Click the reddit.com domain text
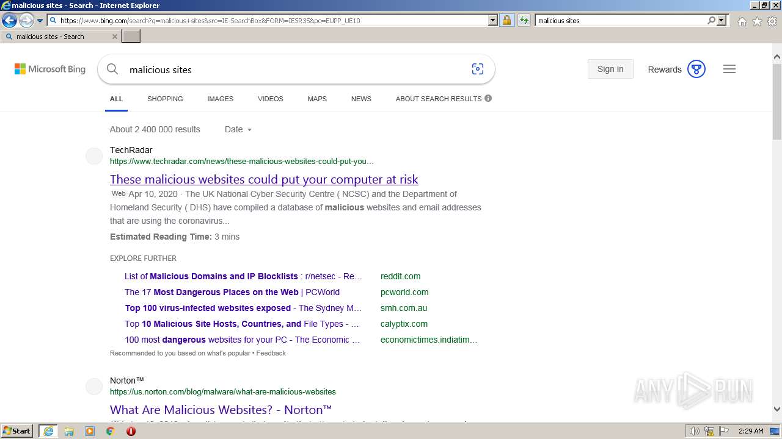This screenshot has width=782, height=439. coord(400,276)
